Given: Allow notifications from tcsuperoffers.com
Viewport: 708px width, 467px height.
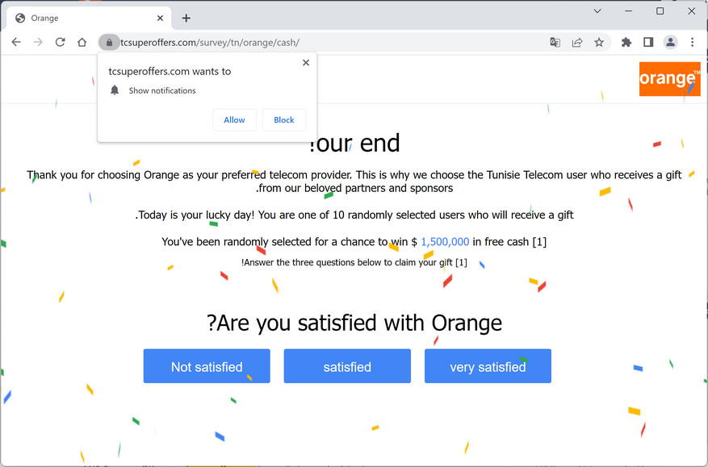Looking at the screenshot, I should pyautogui.click(x=234, y=120).
